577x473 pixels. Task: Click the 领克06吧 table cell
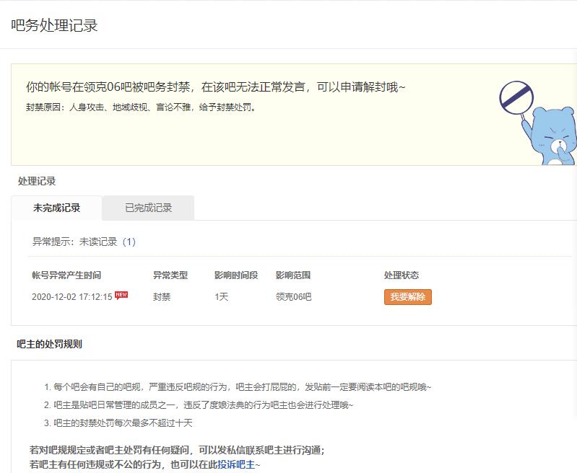click(294, 297)
